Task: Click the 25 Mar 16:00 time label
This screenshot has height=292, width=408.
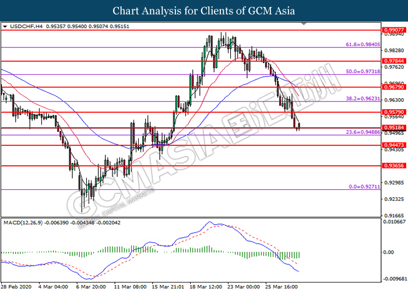Action: point(282,287)
